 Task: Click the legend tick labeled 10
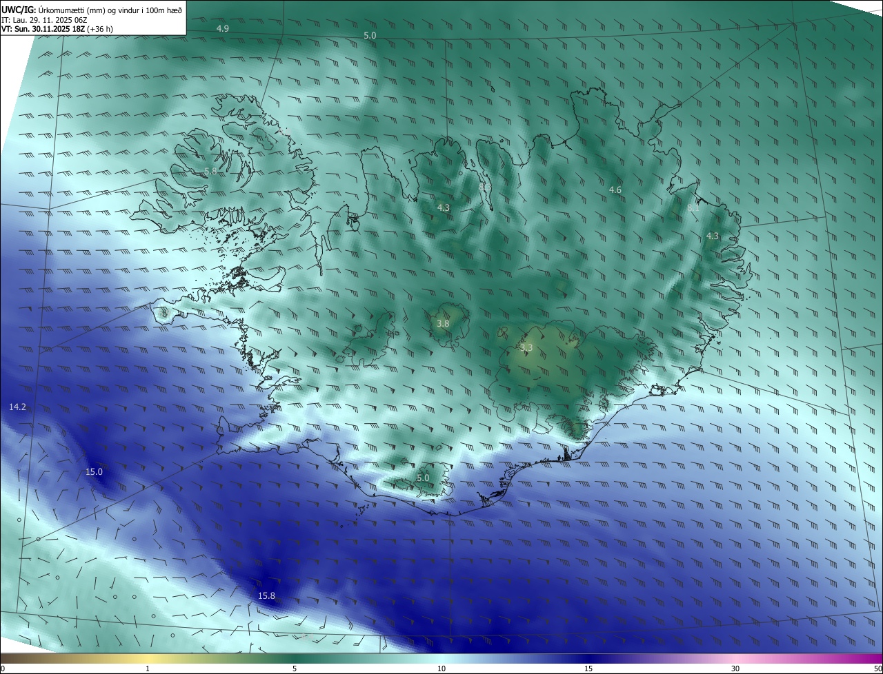(441, 668)
